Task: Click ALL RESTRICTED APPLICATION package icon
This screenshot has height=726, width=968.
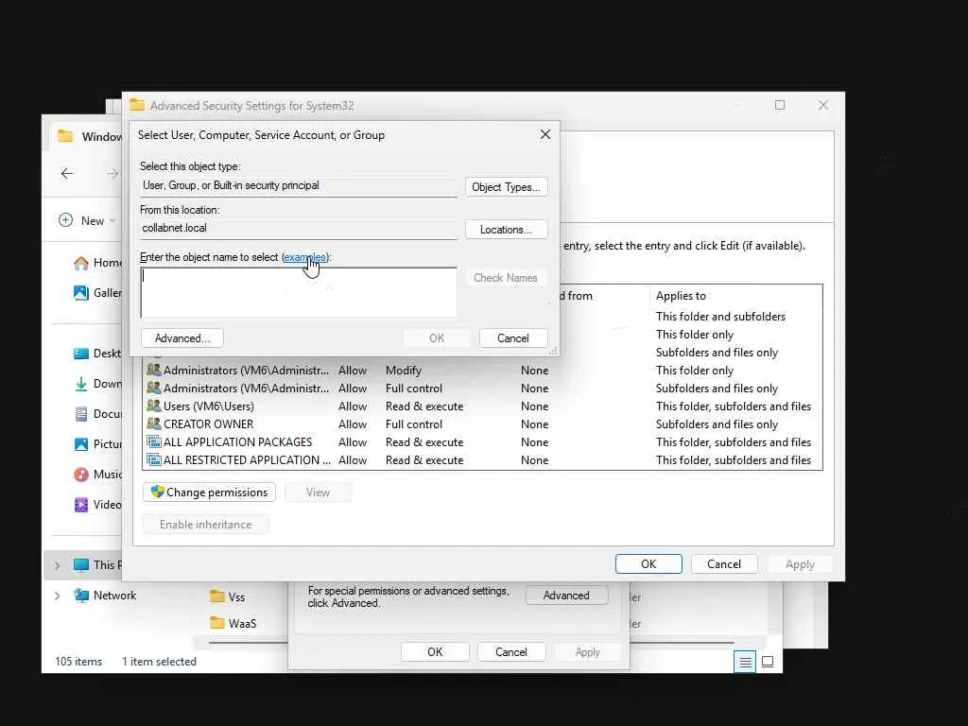Action: click(153, 460)
